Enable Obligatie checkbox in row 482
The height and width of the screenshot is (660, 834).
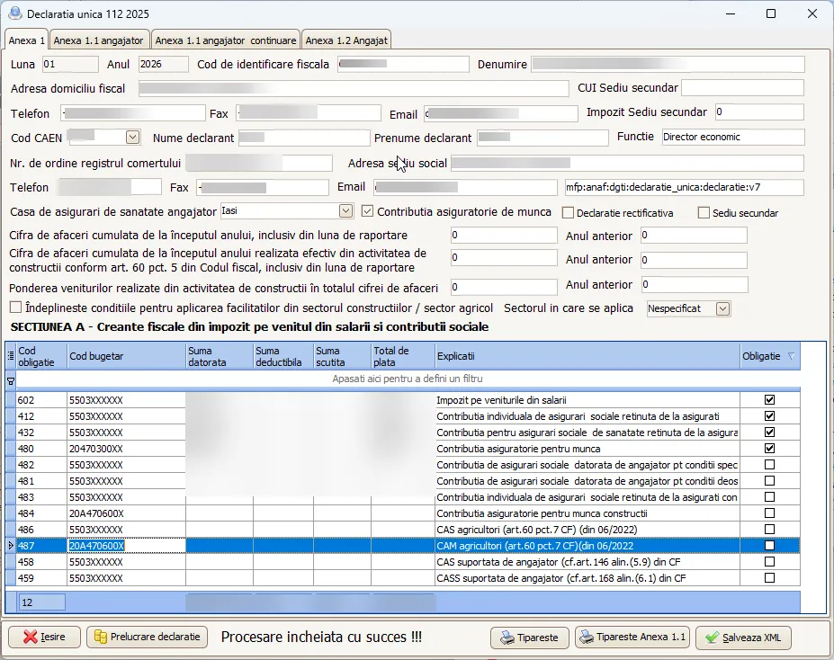tap(769, 465)
